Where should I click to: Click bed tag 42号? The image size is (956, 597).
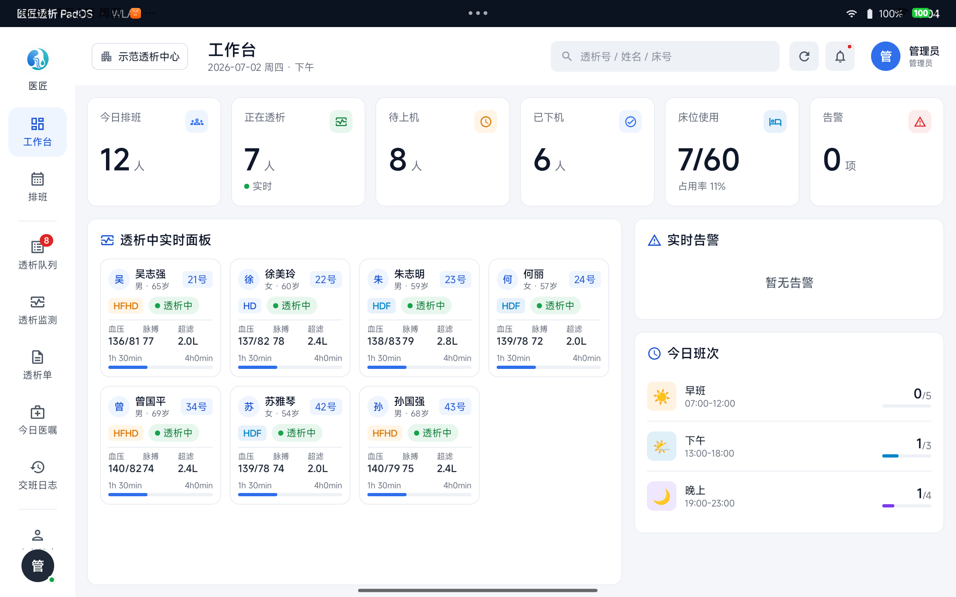tap(325, 407)
